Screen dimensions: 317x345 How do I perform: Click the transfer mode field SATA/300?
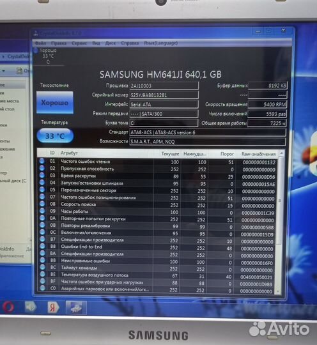[x=164, y=114]
